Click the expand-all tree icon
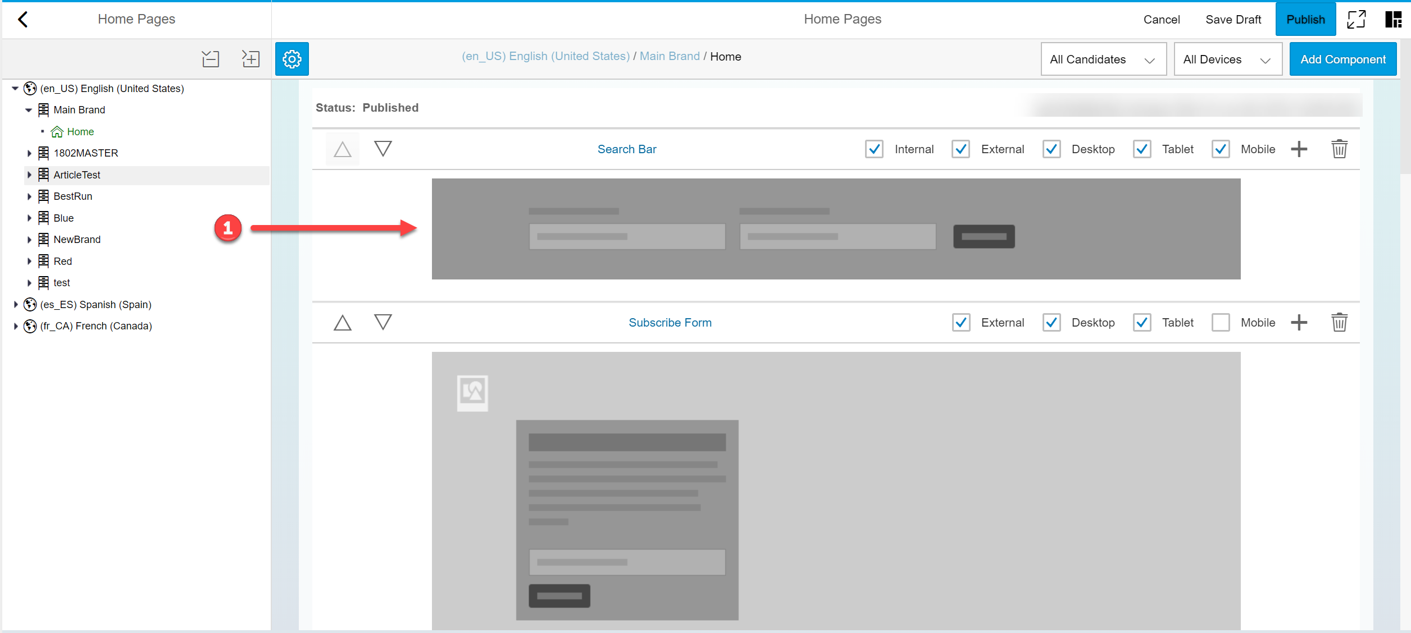The height and width of the screenshot is (633, 1411). (x=251, y=59)
